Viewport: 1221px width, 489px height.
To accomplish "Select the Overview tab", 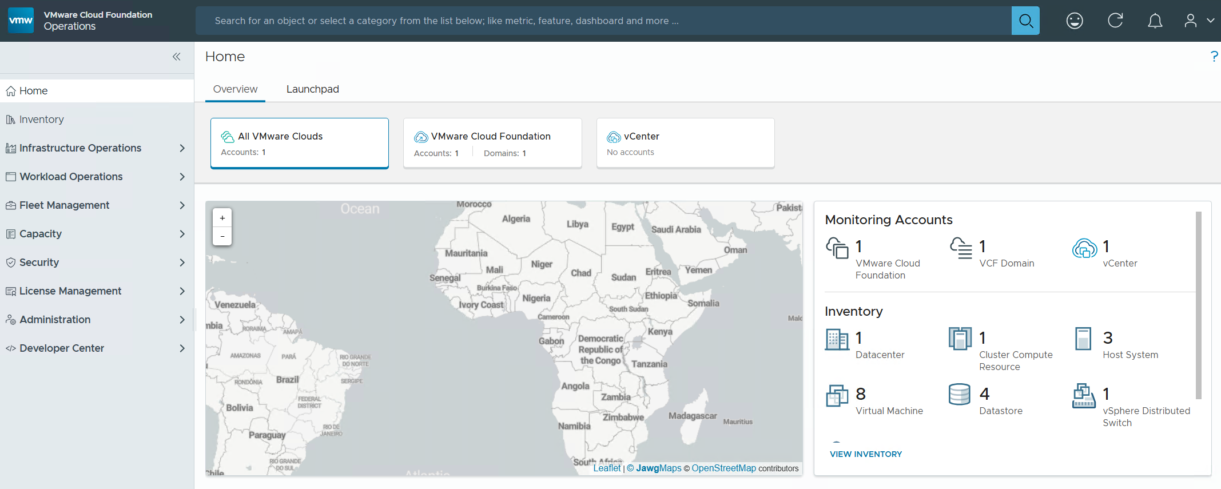I will coord(235,89).
